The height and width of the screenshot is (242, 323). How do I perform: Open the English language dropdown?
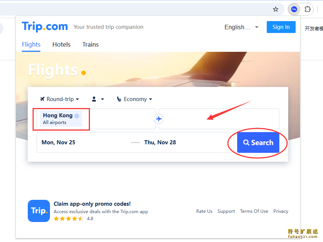[242, 27]
